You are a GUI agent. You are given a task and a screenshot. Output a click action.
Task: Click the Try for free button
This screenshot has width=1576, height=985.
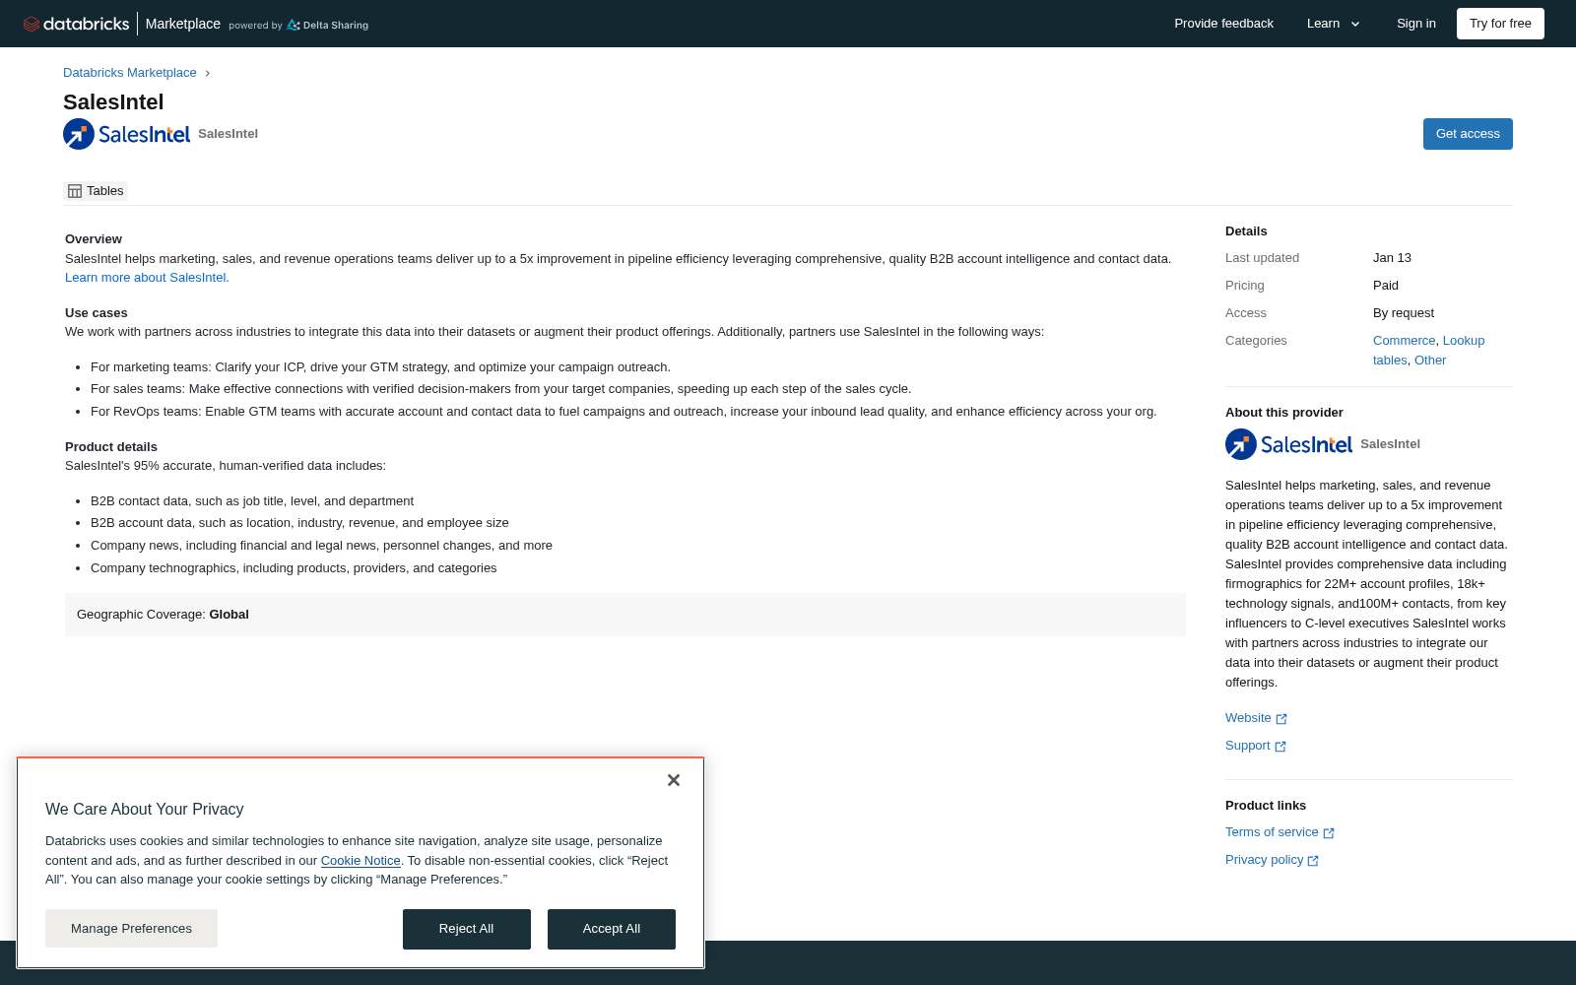coord(1500,24)
